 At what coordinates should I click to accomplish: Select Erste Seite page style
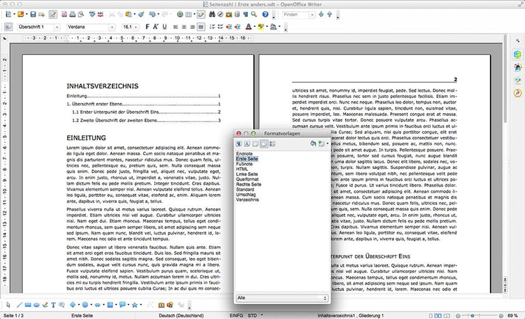point(247,159)
